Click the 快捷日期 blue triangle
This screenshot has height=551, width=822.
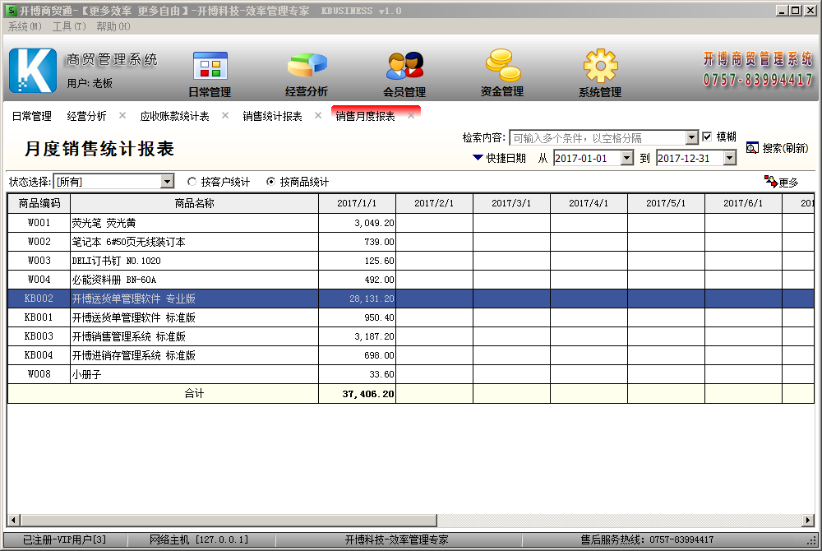pyautogui.click(x=478, y=157)
